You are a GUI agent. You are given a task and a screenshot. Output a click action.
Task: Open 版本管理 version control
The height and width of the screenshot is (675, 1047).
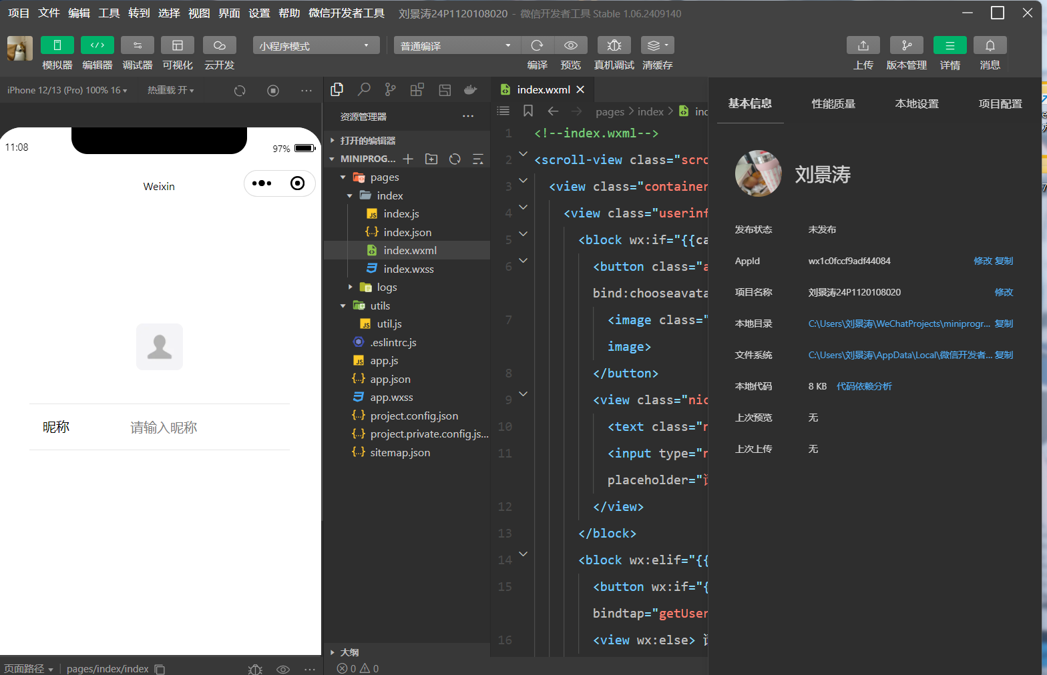coord(907,45)
